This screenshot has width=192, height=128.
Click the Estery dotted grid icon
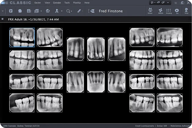click(169, 11)
